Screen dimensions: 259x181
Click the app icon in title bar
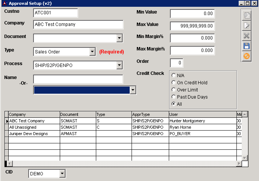(x=4, y=3)
